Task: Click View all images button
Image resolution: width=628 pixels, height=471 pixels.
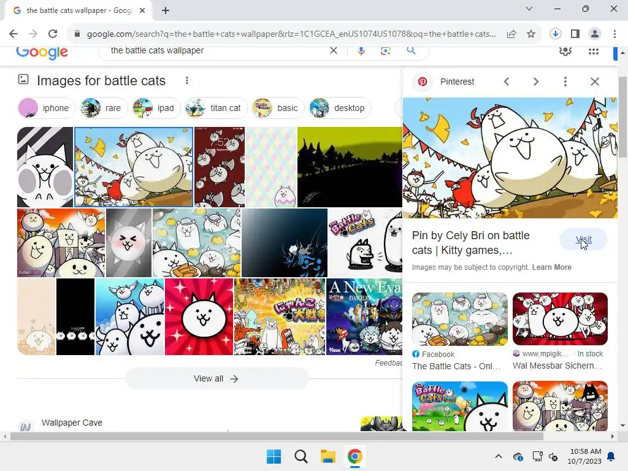Action: [216, 378]
